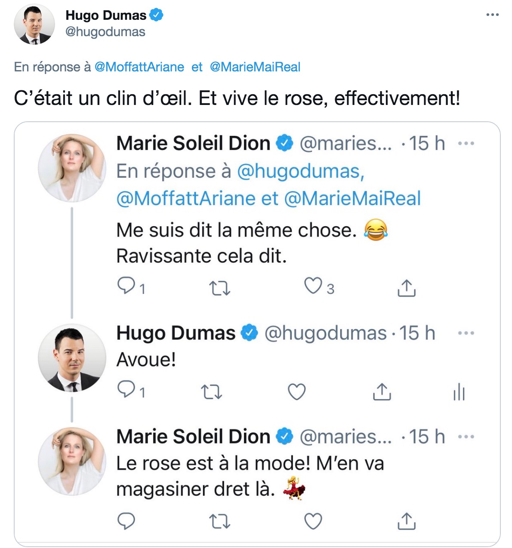Retweet the "Avoue!" tweet

(x=211, y=392)
